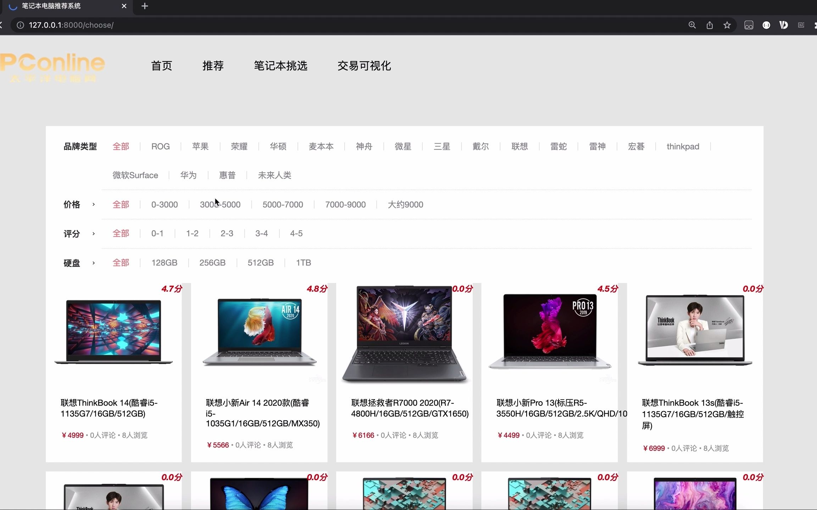
Task: Filter by 微软Surface brand
Action: point(135,175)
